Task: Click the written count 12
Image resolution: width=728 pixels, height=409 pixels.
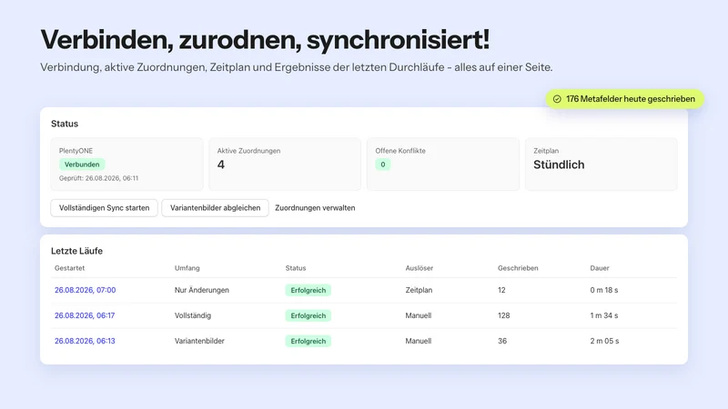Action: [501, 290]
